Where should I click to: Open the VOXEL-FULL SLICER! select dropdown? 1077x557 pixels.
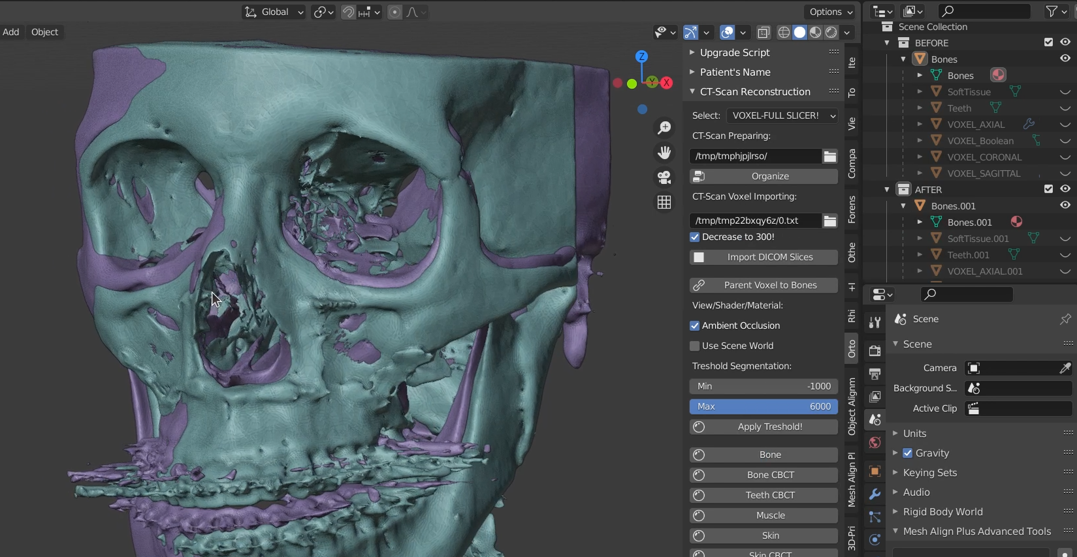pyautogui.click(x=782, y=115)
